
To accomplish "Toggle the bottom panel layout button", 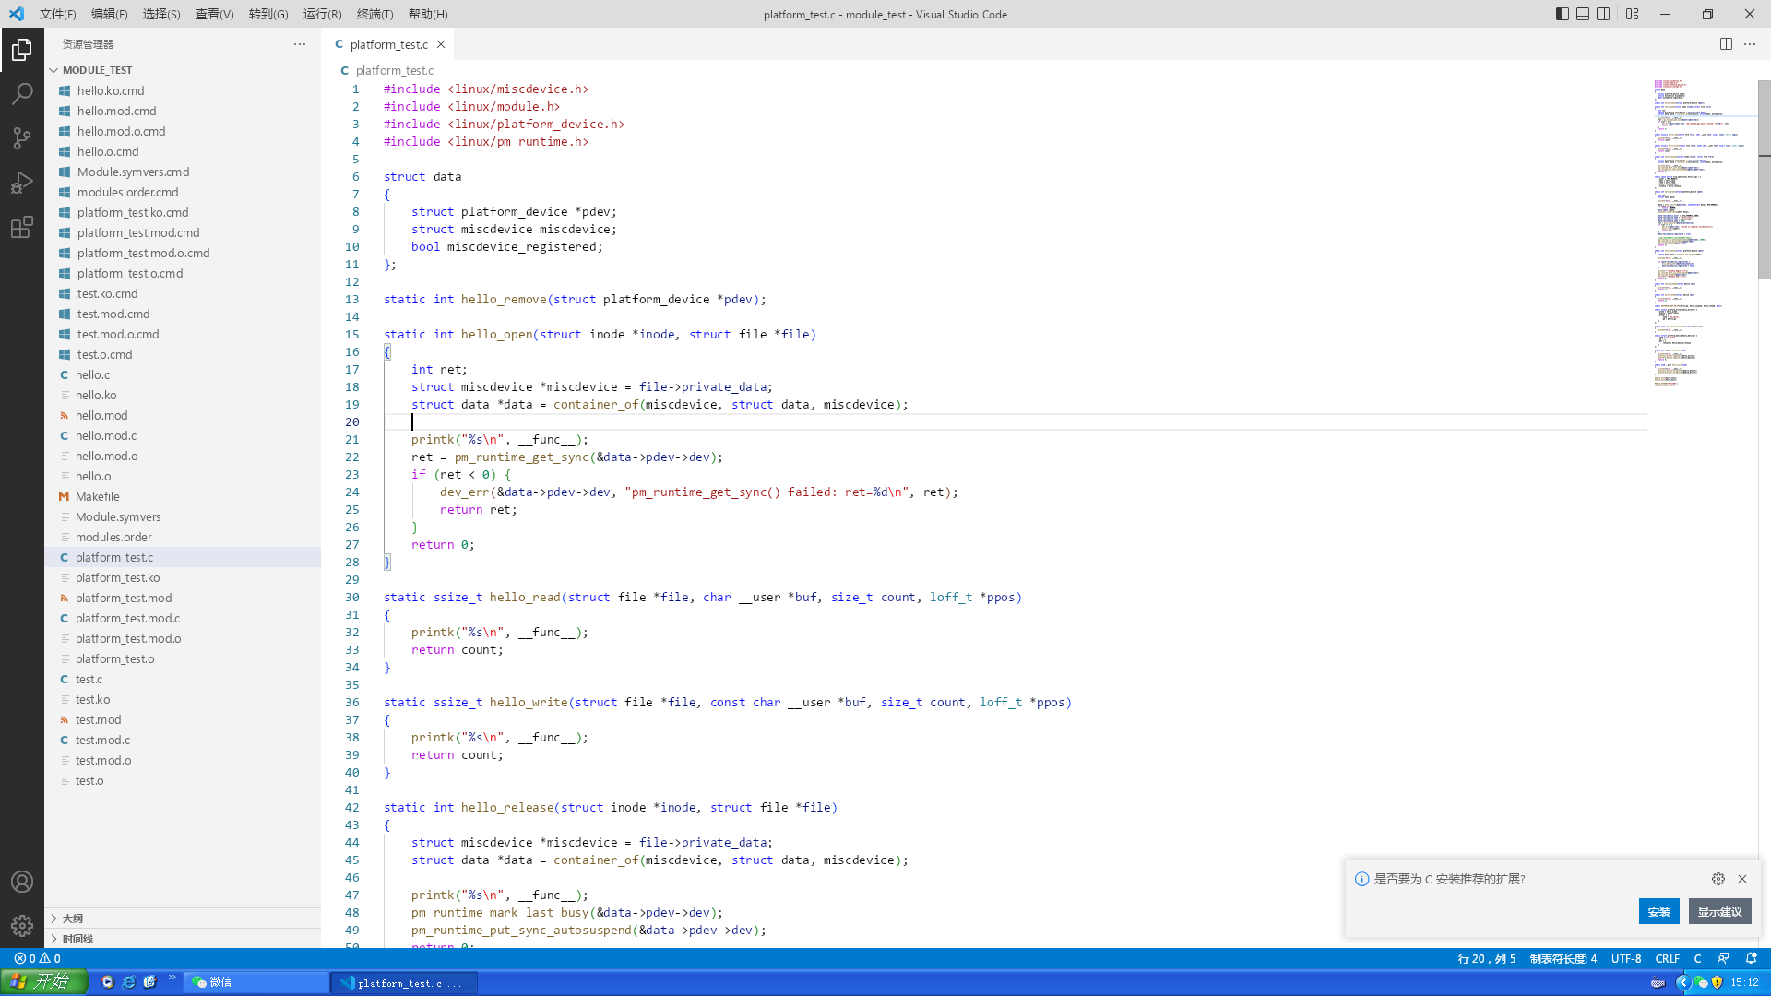I will (1583, 14).
